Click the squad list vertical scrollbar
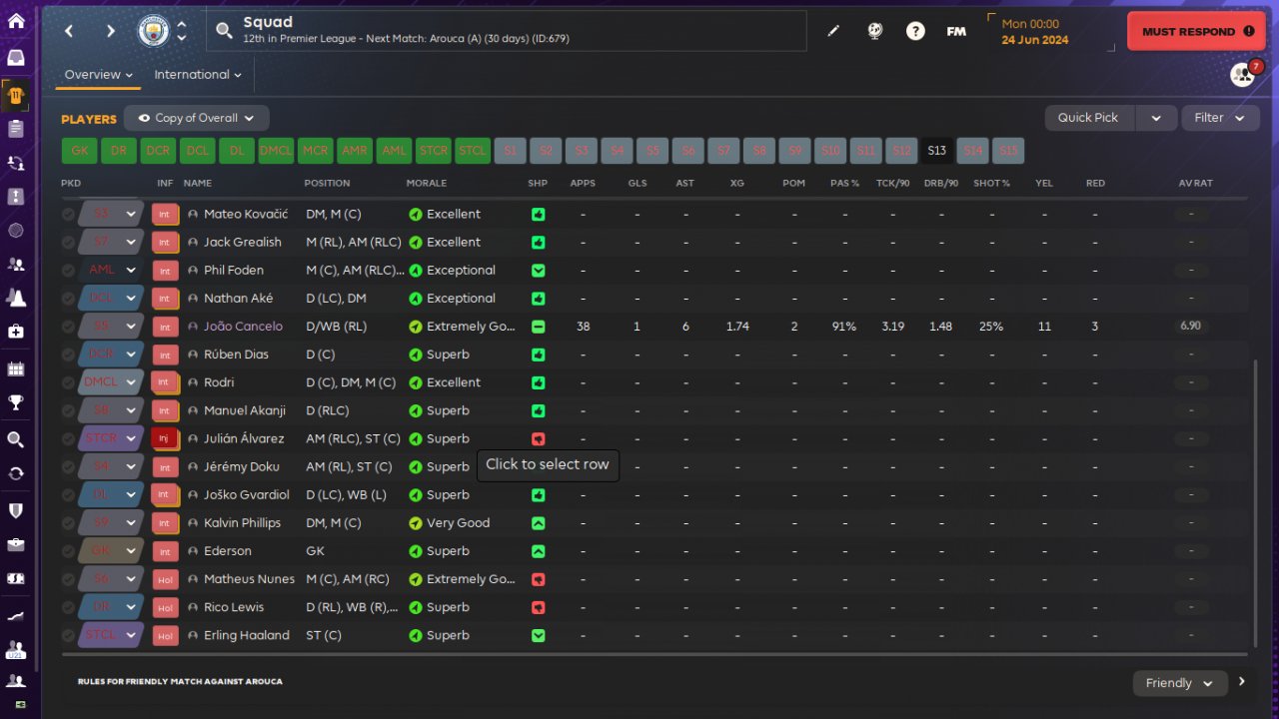The image size is (1279, 719). 1256,502
